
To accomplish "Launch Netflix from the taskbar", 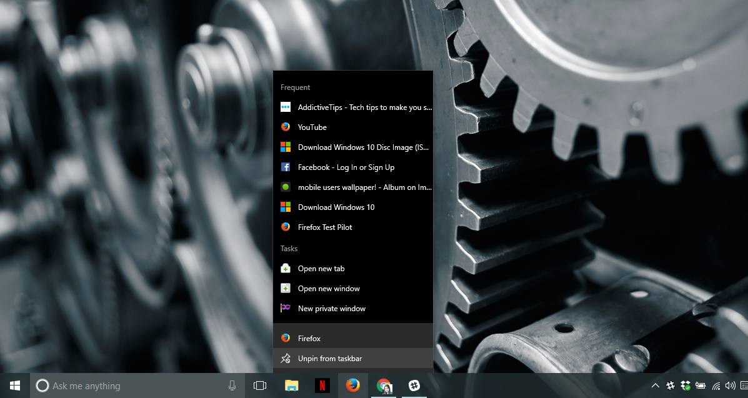I will (322, 386).
